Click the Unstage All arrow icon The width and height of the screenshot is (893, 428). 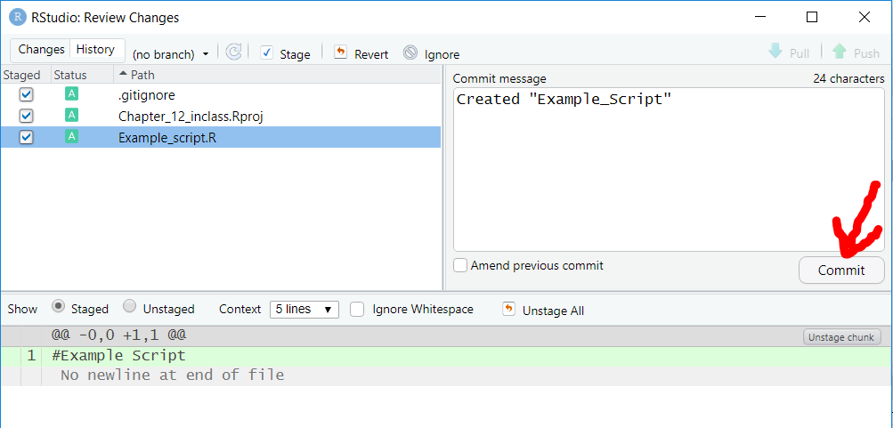coord(508,309)
